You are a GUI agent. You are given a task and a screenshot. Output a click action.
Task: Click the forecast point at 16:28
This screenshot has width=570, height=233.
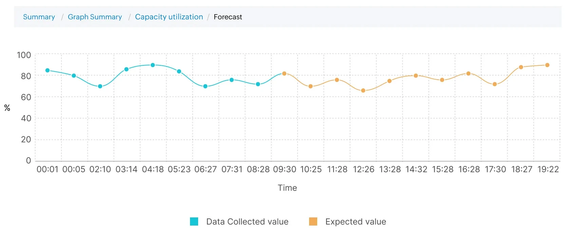pyautogui.click(x=469, y=73)
